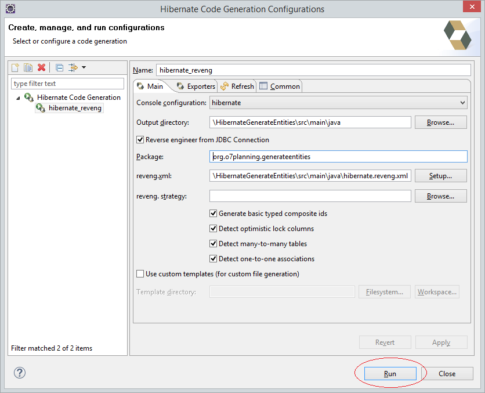Duplicate the selected launch configuration
This screenshot has width=485, height=393.
click(28, 67)
